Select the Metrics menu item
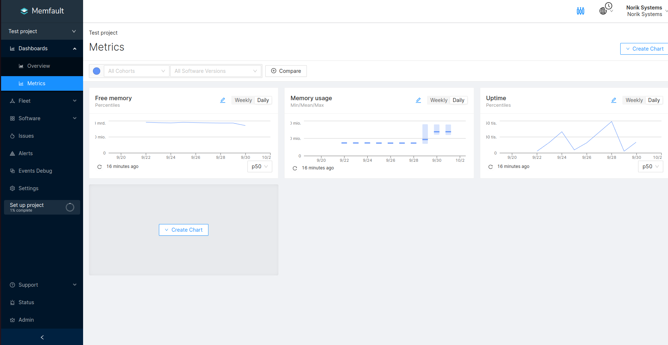Image resolution: width=668 pixels, height=345 pixels. coord(42,83)
